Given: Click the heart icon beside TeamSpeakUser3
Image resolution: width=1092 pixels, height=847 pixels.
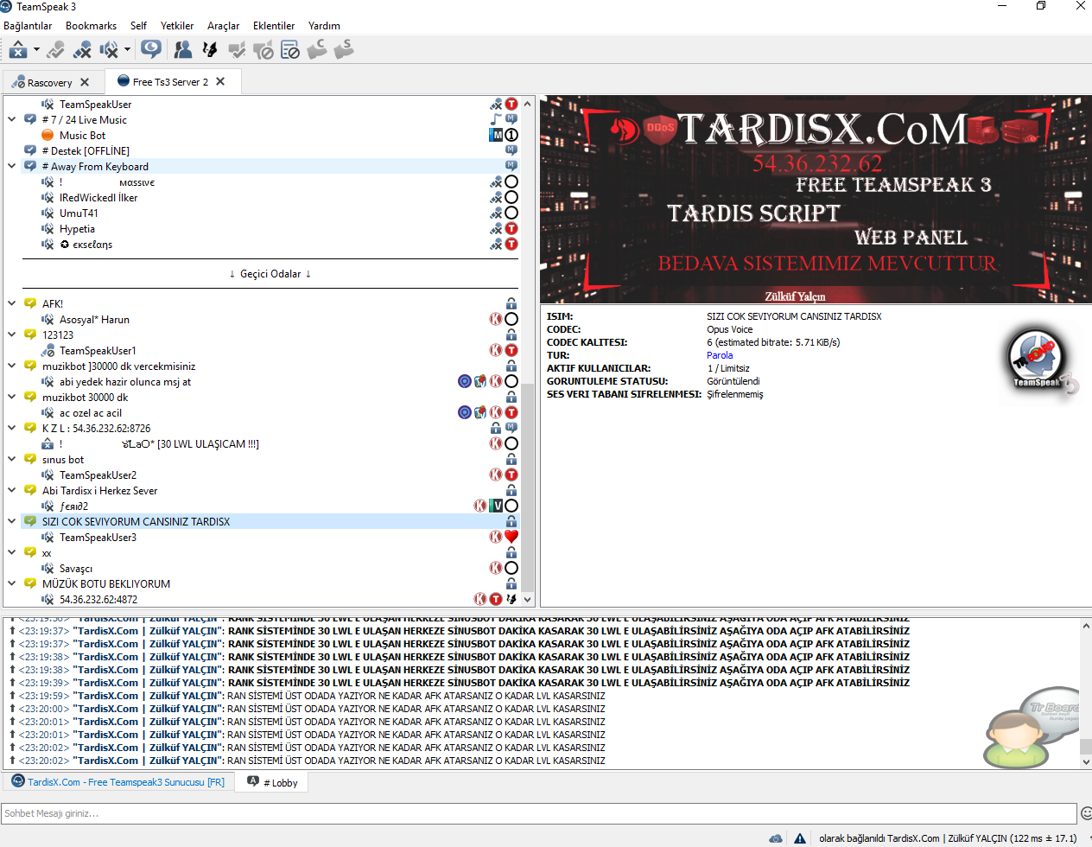Looking at the screenshot, I should (x=511, y=538).
